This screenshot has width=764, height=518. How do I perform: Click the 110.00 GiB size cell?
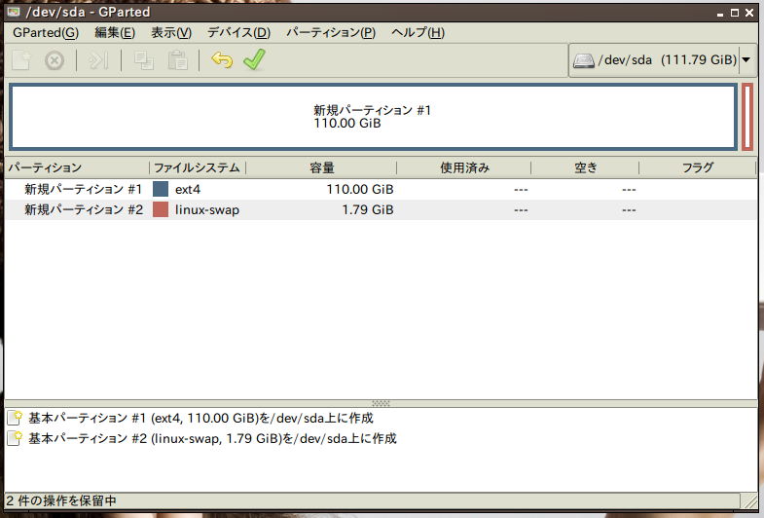(359, 189)
